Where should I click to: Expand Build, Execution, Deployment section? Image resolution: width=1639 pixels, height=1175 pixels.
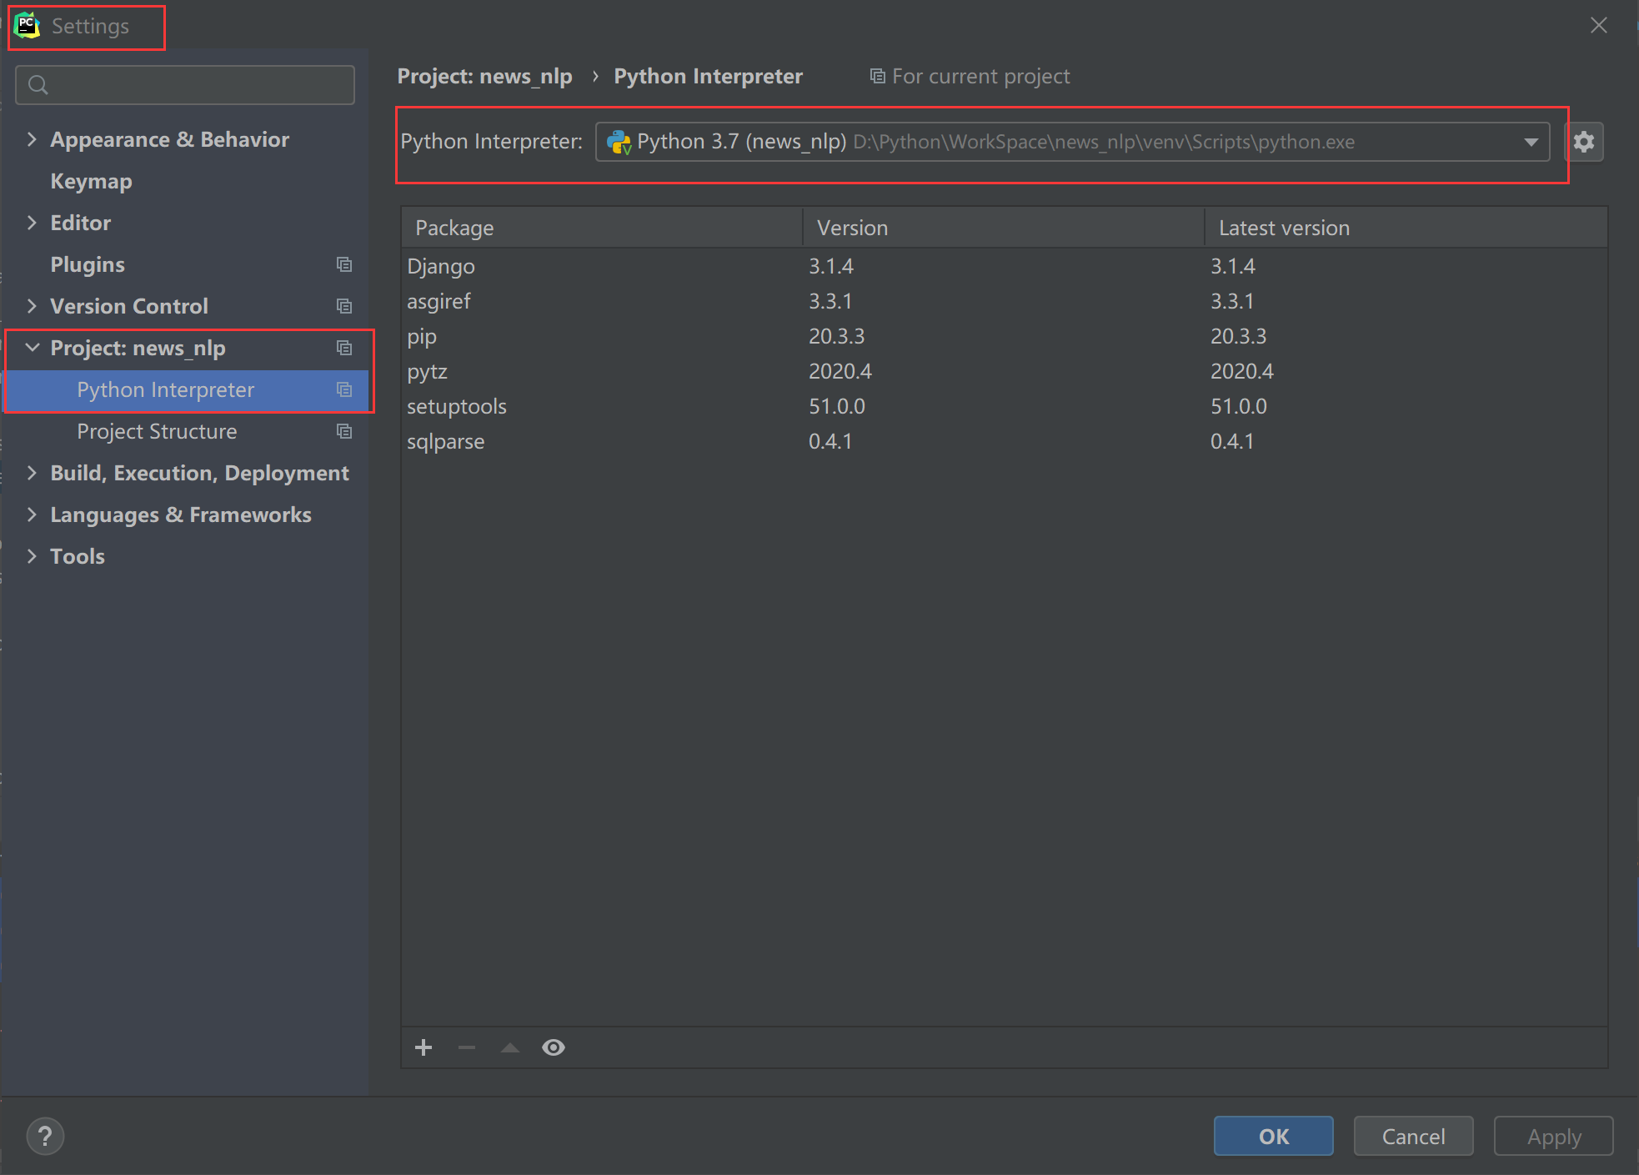tap(32, 473)
